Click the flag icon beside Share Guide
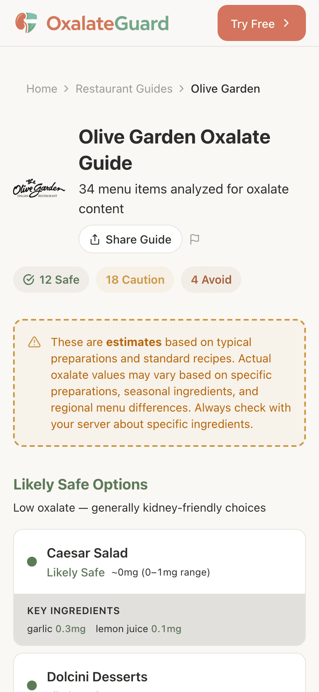This screenshot has height=692, width=319. [195, 239]
